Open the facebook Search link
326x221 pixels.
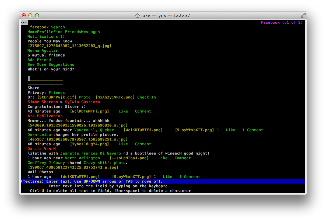click(47, 27)
